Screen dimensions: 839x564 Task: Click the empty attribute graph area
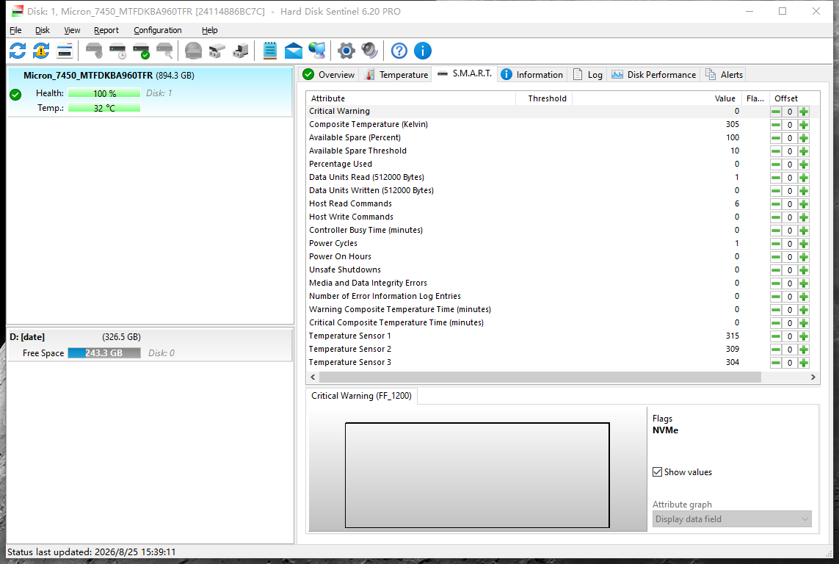pos(477,475)
